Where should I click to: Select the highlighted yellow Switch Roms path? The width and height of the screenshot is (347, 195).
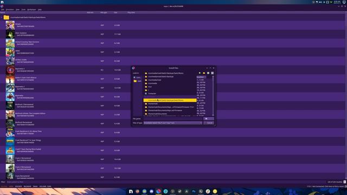(x=170, y=100)
